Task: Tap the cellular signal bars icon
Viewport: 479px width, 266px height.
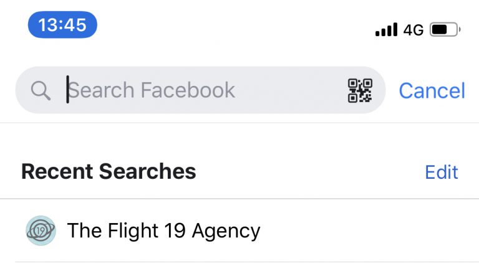Action: 387,29
